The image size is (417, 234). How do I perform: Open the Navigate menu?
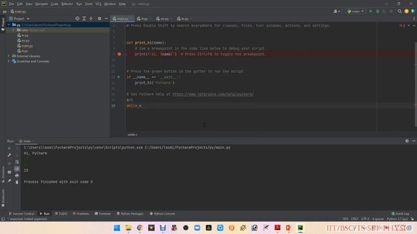click(42, 4)
